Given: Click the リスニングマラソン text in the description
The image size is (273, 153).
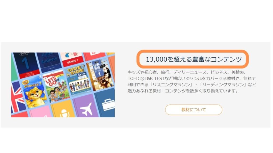Looking at the screenshot, I should [171, 85].
